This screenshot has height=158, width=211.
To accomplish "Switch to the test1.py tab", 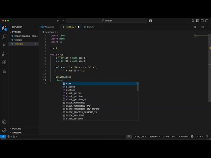I will coord(70,27).
